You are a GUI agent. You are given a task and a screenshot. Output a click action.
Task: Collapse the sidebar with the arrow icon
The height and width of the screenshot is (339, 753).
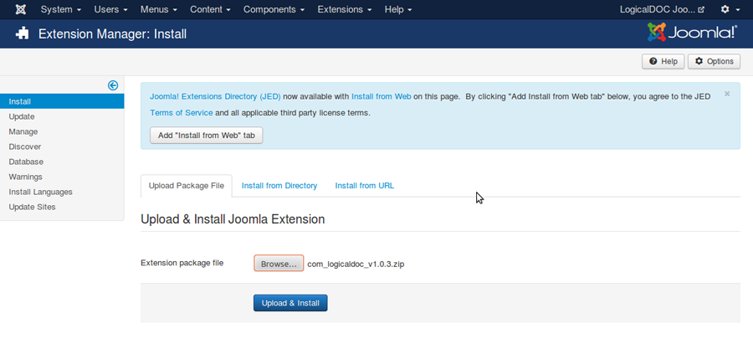113,85
